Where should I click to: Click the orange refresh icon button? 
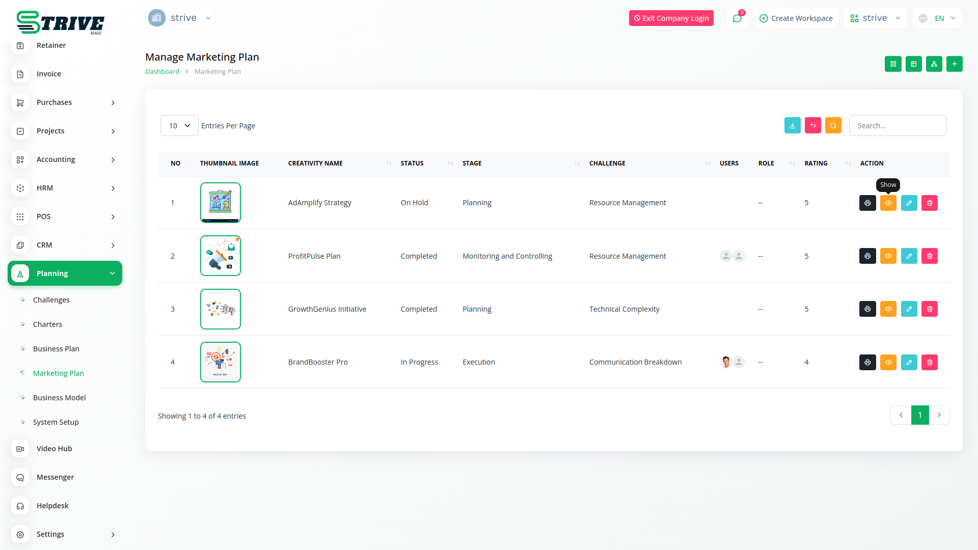click(x=833, y=126)
